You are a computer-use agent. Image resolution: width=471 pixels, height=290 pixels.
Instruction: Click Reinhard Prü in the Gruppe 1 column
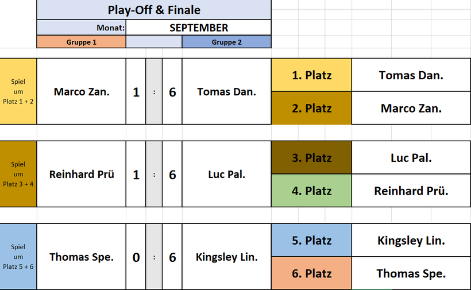(x=82, y=174)
